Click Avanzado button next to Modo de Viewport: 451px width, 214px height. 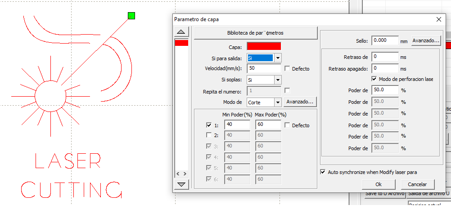[x=300, y=102]
